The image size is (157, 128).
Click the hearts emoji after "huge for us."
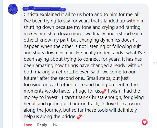tap(104, 91)
